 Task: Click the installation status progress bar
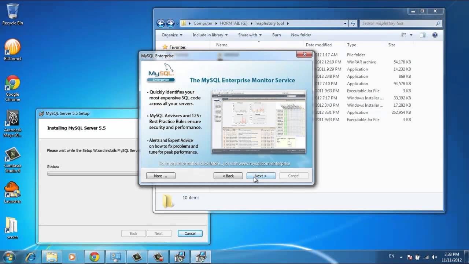[93, 173]
